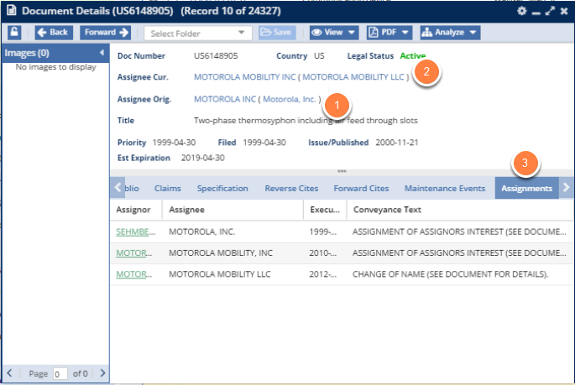
Task: Select the MOTOROLA, INC. assignee cell
Action: tap(233, 232)
